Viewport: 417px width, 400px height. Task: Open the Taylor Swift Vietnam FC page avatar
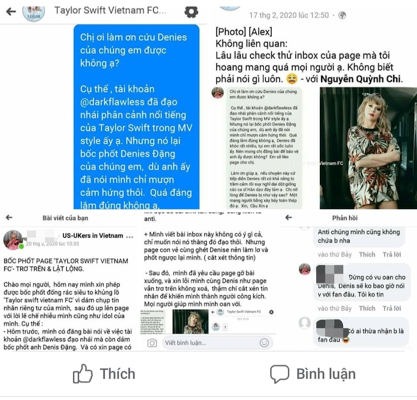33,13
